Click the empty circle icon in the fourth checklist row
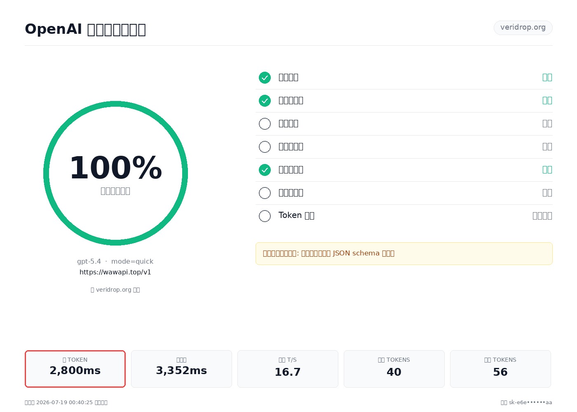The height and width of the screenshot is (412, 577). coord(265,147)
